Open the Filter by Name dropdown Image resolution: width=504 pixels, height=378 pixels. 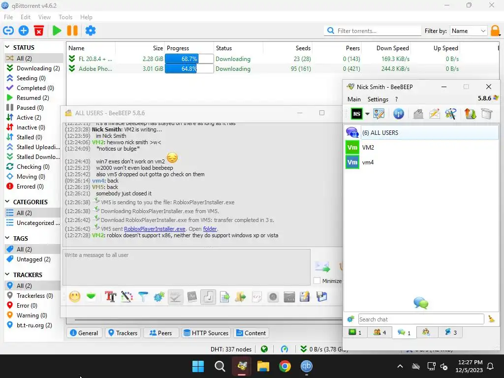point(469,31)
